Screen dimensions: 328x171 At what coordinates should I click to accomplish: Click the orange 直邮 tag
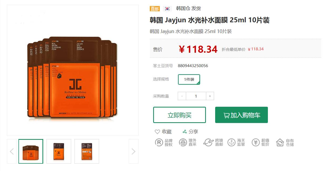click(x=155, y=9)
